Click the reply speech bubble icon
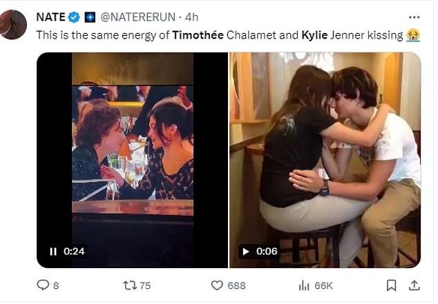 (x=43, y=285)
